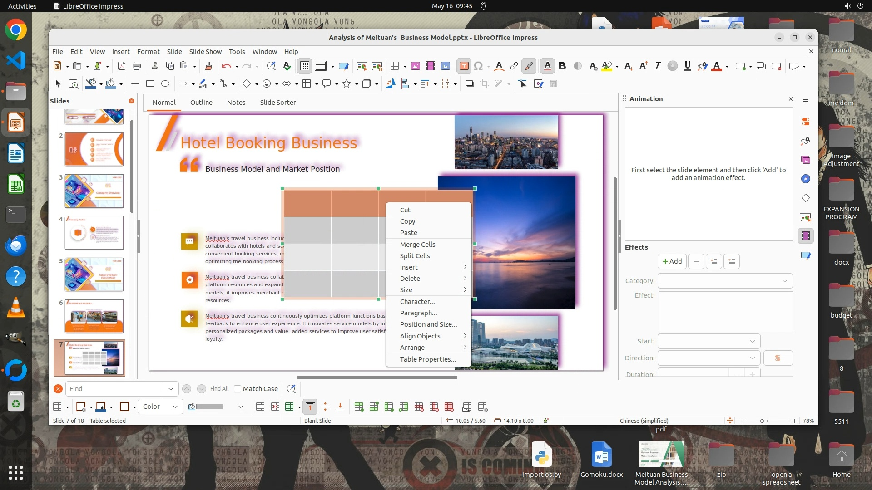Adjust the zoom slider in status bar

click(763, 421)
